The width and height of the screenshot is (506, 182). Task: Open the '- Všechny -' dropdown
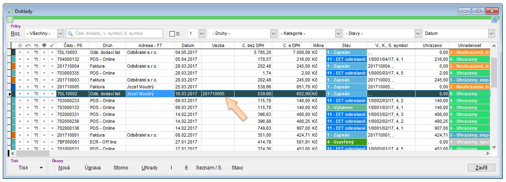60,34
